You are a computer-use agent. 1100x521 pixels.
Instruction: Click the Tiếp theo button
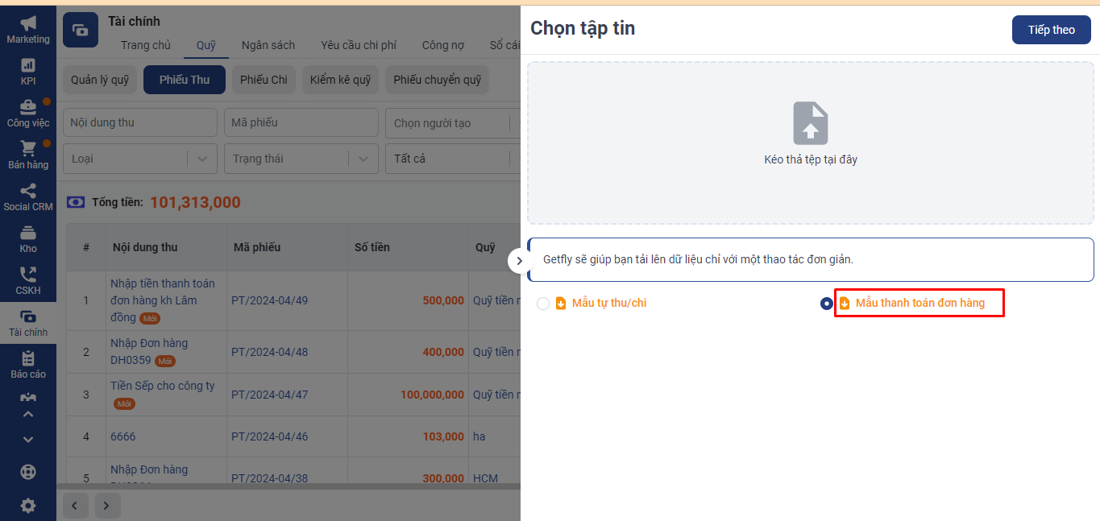click(1051, 30)
